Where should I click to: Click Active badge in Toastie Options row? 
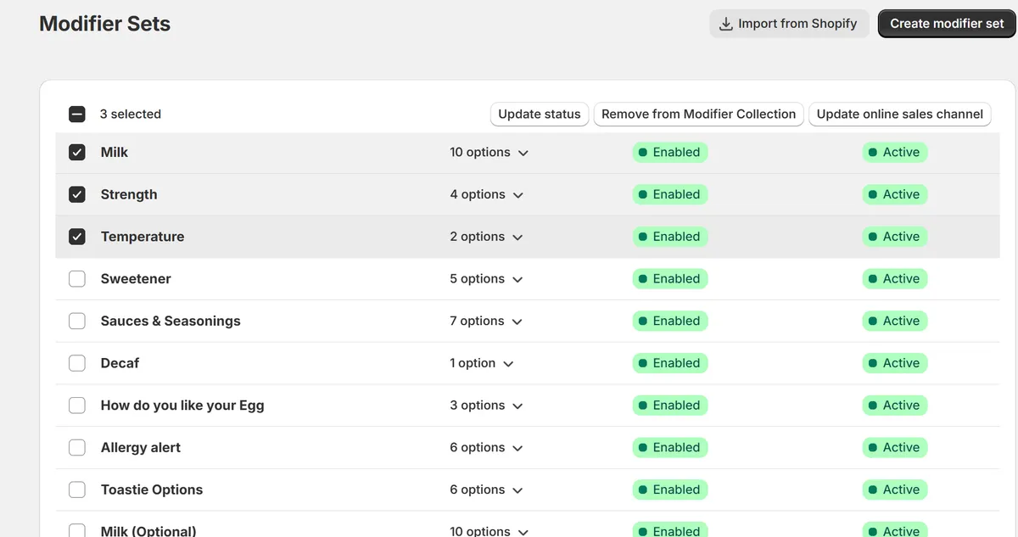pyautogui.click(x=895, y=489)
